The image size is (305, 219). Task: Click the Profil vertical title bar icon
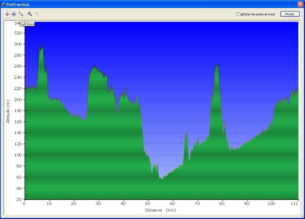click(3, 4)
